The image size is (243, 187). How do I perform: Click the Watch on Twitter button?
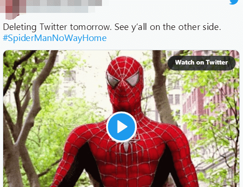(202, 63)
